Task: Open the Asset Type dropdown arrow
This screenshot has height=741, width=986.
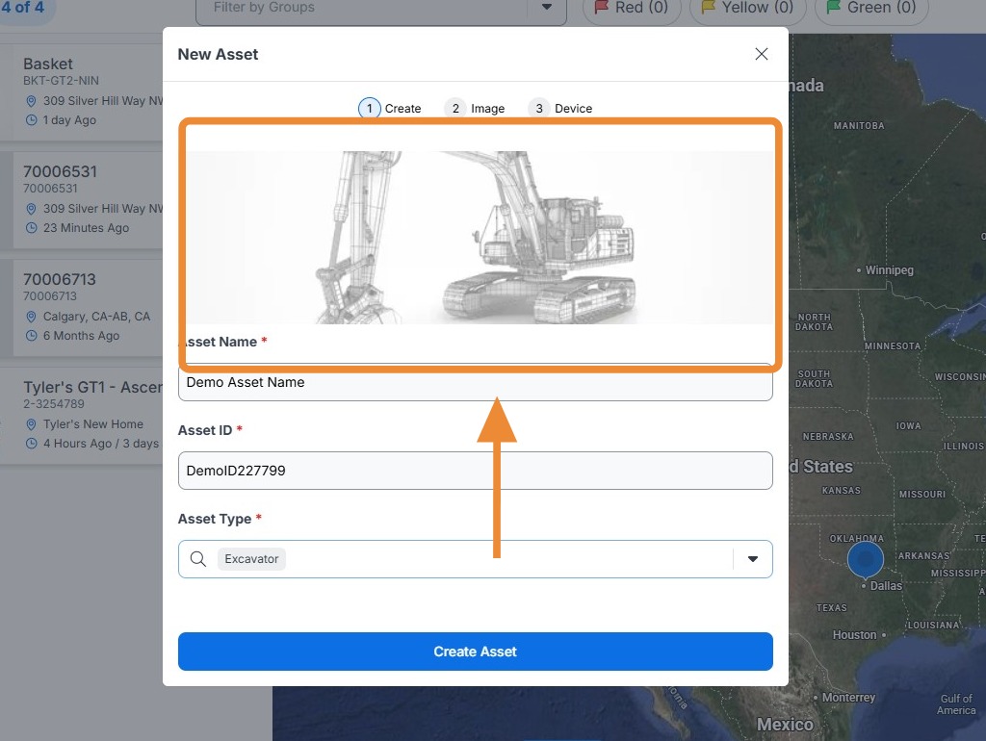Action: coord(752,559)
